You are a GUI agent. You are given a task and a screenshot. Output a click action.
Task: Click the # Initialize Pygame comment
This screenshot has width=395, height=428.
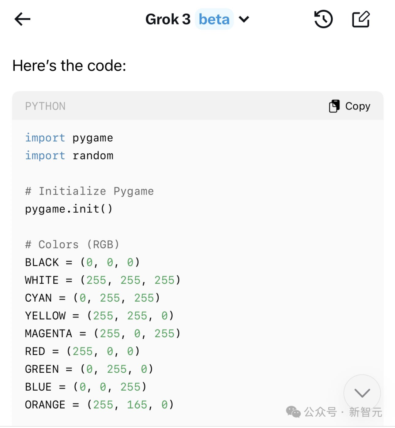pyautogui.click(x=89, y=191)
